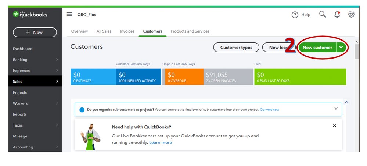The height and width of the screenshot is (166, 367).
Task: Expand the Taxes submenu chevron
Action: [57, 125]
